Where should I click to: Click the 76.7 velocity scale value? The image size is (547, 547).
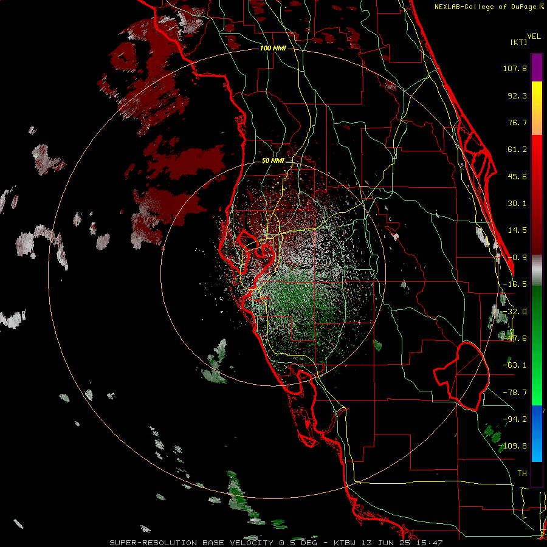coord(517,122)
